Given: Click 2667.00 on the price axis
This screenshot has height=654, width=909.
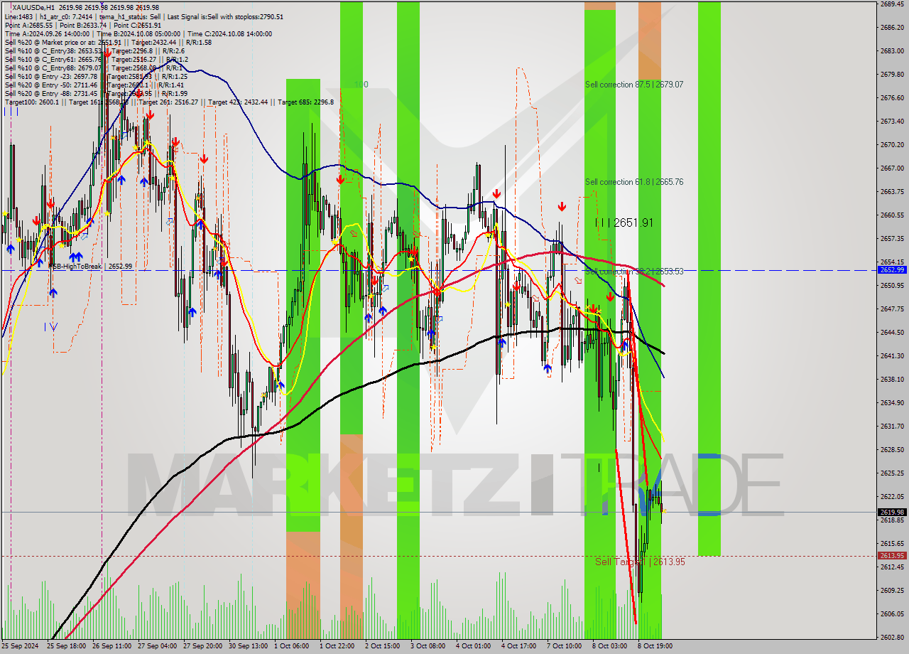Looking at the screenshot, I should 892,168.
